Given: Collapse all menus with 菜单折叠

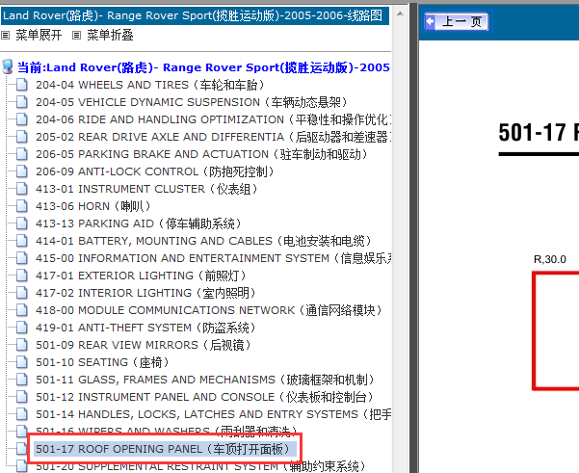Looking at the screenshot, I should tap(110, 35).
